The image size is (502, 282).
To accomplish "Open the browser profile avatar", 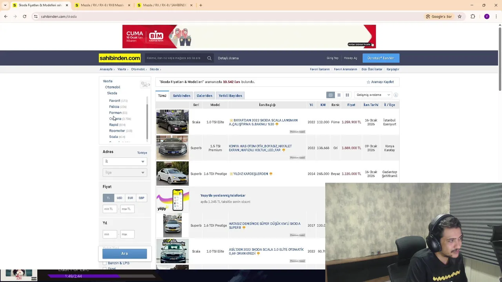I will 487,16.
